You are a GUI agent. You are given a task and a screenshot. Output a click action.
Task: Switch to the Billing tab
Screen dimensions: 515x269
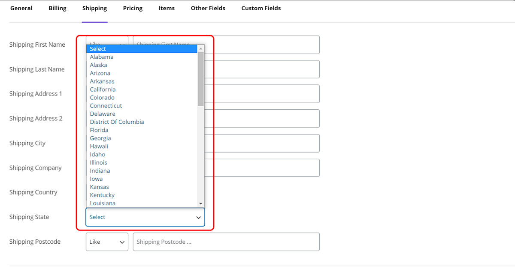[x=58, y=8]
